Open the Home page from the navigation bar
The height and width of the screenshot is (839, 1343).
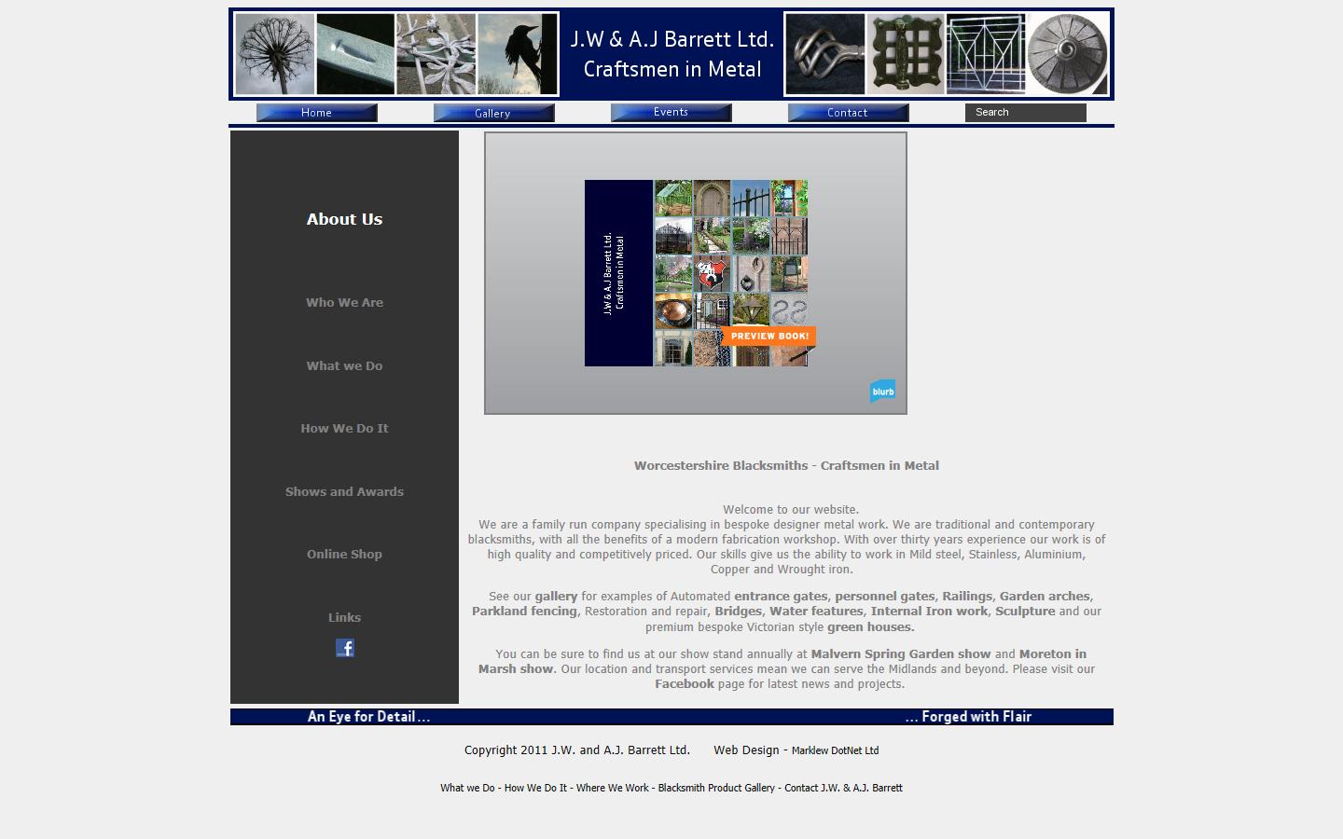316,112
